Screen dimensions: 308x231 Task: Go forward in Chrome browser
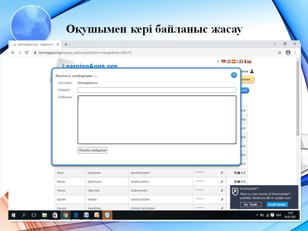tap(20, 53)
